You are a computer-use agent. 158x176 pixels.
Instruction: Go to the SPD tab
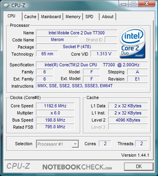click(x=91, y=17)
